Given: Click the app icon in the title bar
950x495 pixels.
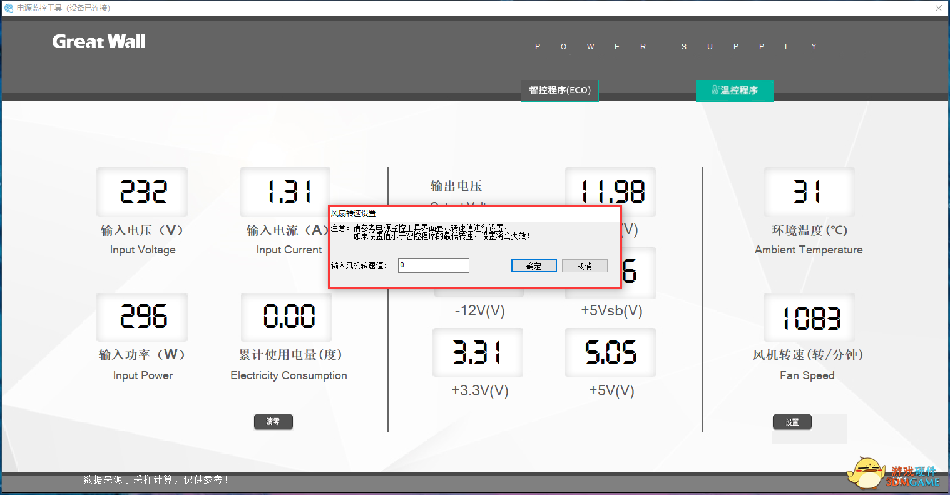Looking at the screenshot, I should pos(9,8).
